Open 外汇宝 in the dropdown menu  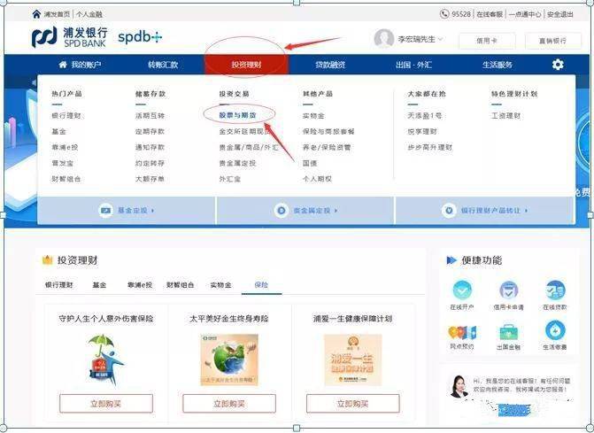[x=230, y=179]
